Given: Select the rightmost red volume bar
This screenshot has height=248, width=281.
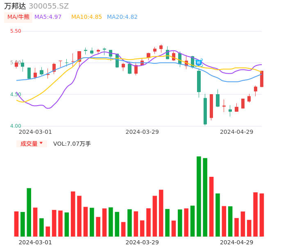Looking at the screenshot, I should pyautogui.click(x=262, y=215).
